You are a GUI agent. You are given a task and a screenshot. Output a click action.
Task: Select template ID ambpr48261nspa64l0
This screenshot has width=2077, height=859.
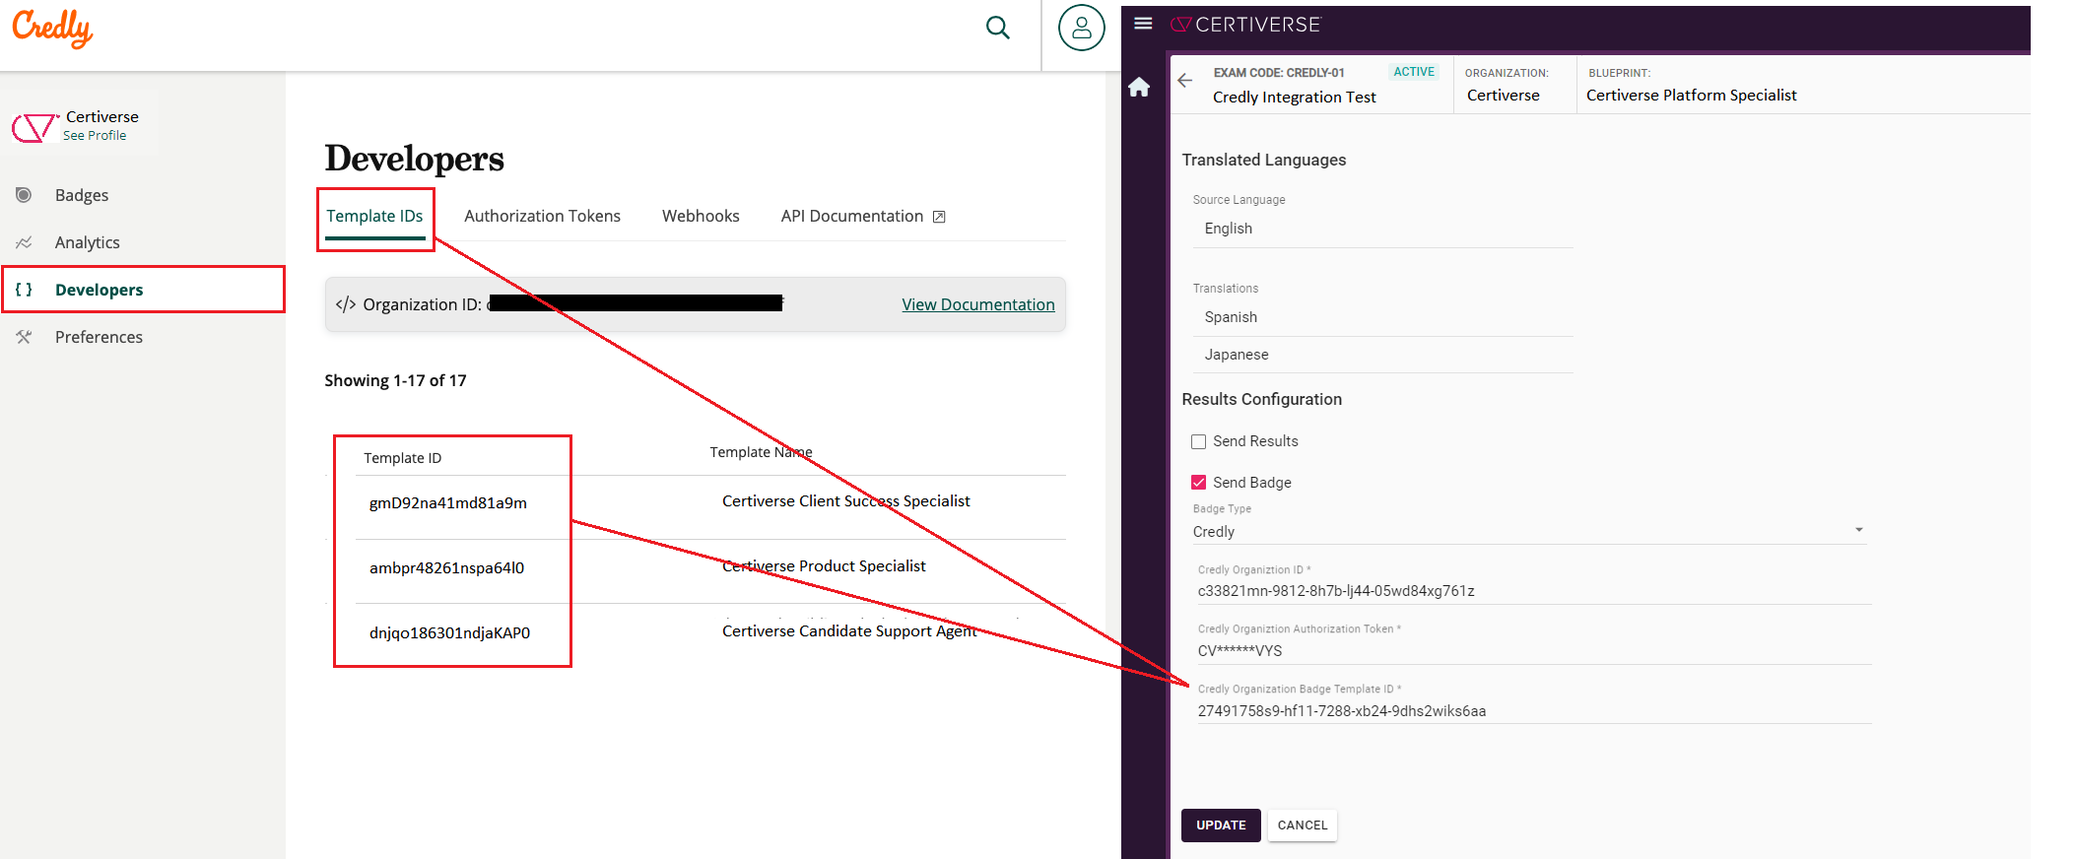point(447,568)
